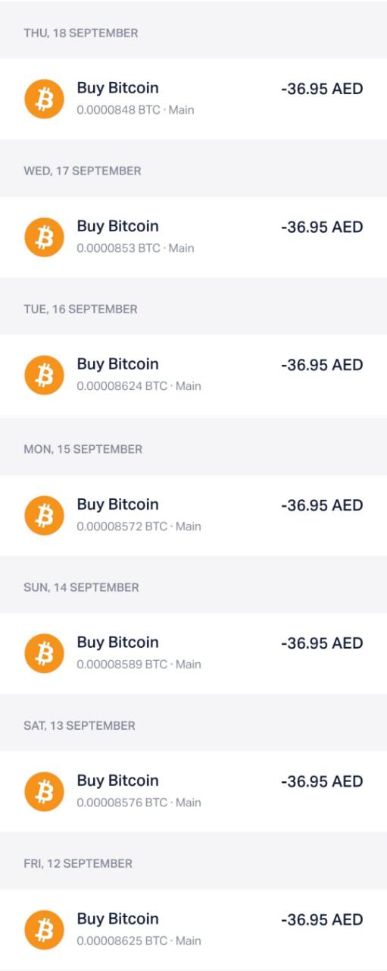Select the -36.95 AED amount on Sunday's purchase
The image size is (387, 971).
tap(322, 643)
